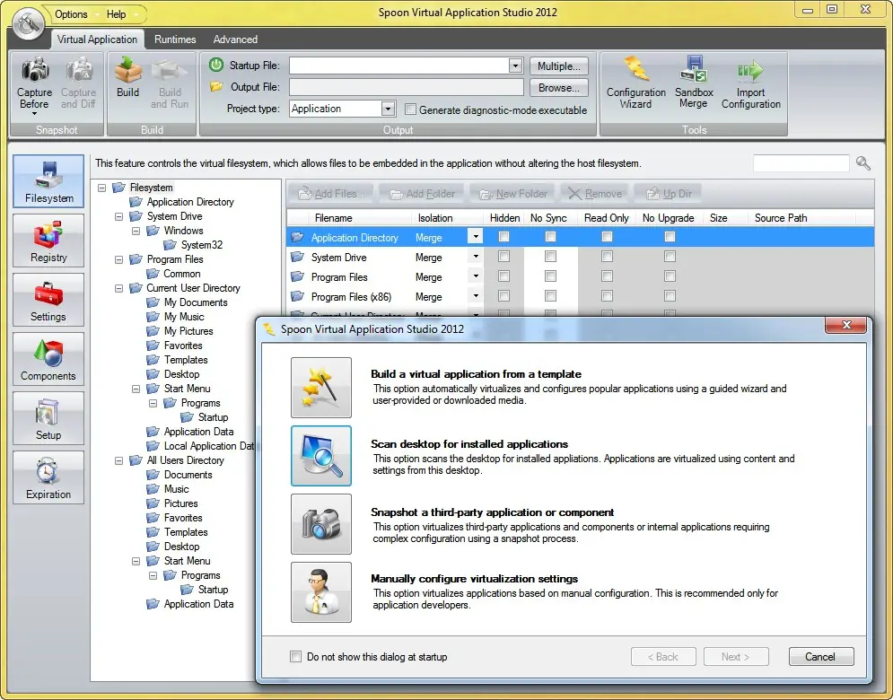Click in the Output File text field
893x700 pixels.
tap(406, 87)
